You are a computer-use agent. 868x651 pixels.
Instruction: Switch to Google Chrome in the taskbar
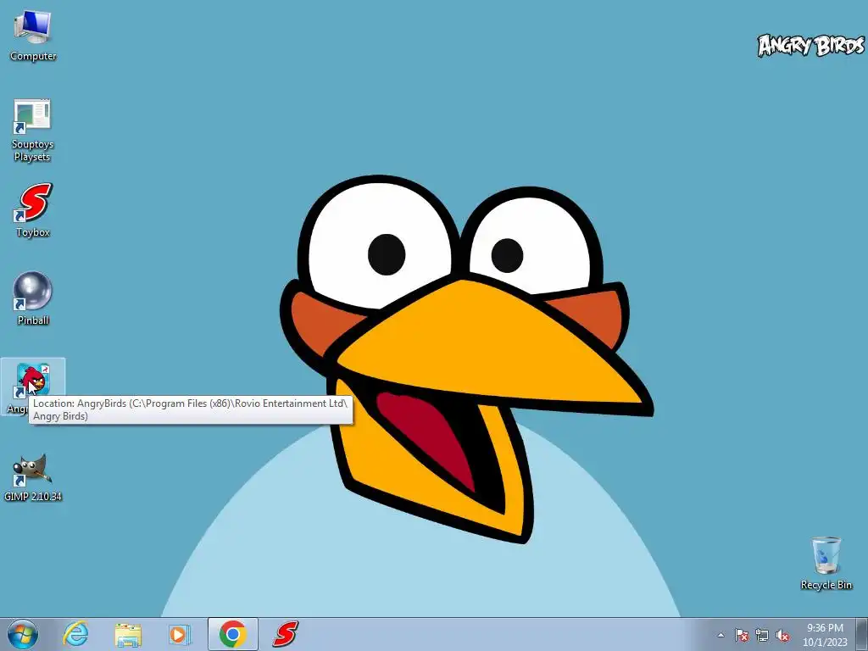[232, 634]
